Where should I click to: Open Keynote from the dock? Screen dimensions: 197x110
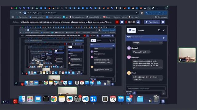point(121,99)
